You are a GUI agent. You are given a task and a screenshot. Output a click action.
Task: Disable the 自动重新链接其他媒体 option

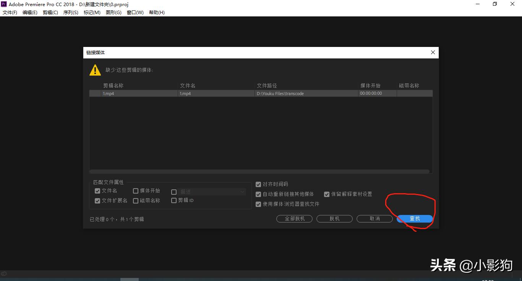258,194
